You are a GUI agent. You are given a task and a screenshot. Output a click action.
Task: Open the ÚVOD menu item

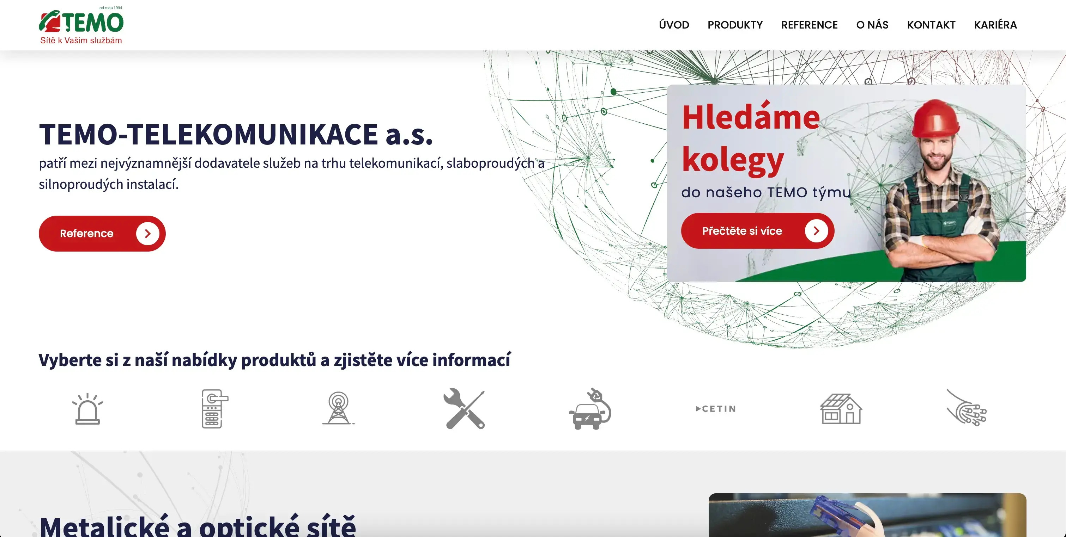coord(674,25)
